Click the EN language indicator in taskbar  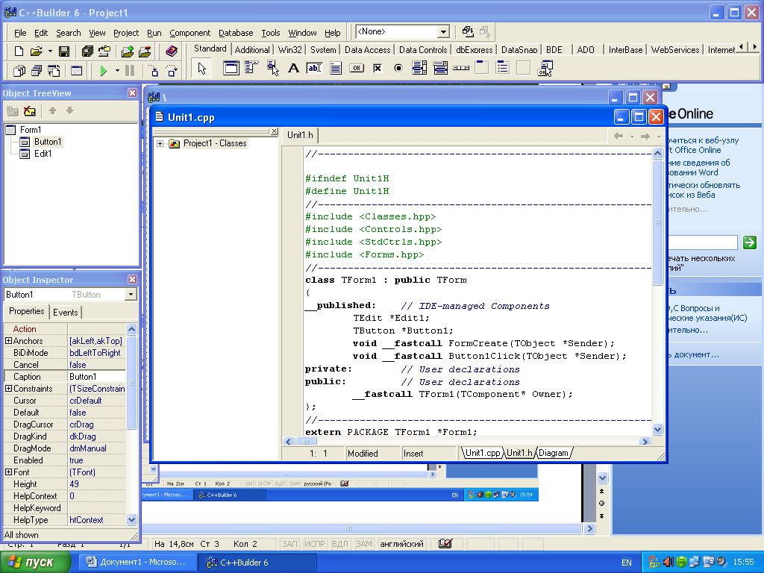[x=627, y=563]
